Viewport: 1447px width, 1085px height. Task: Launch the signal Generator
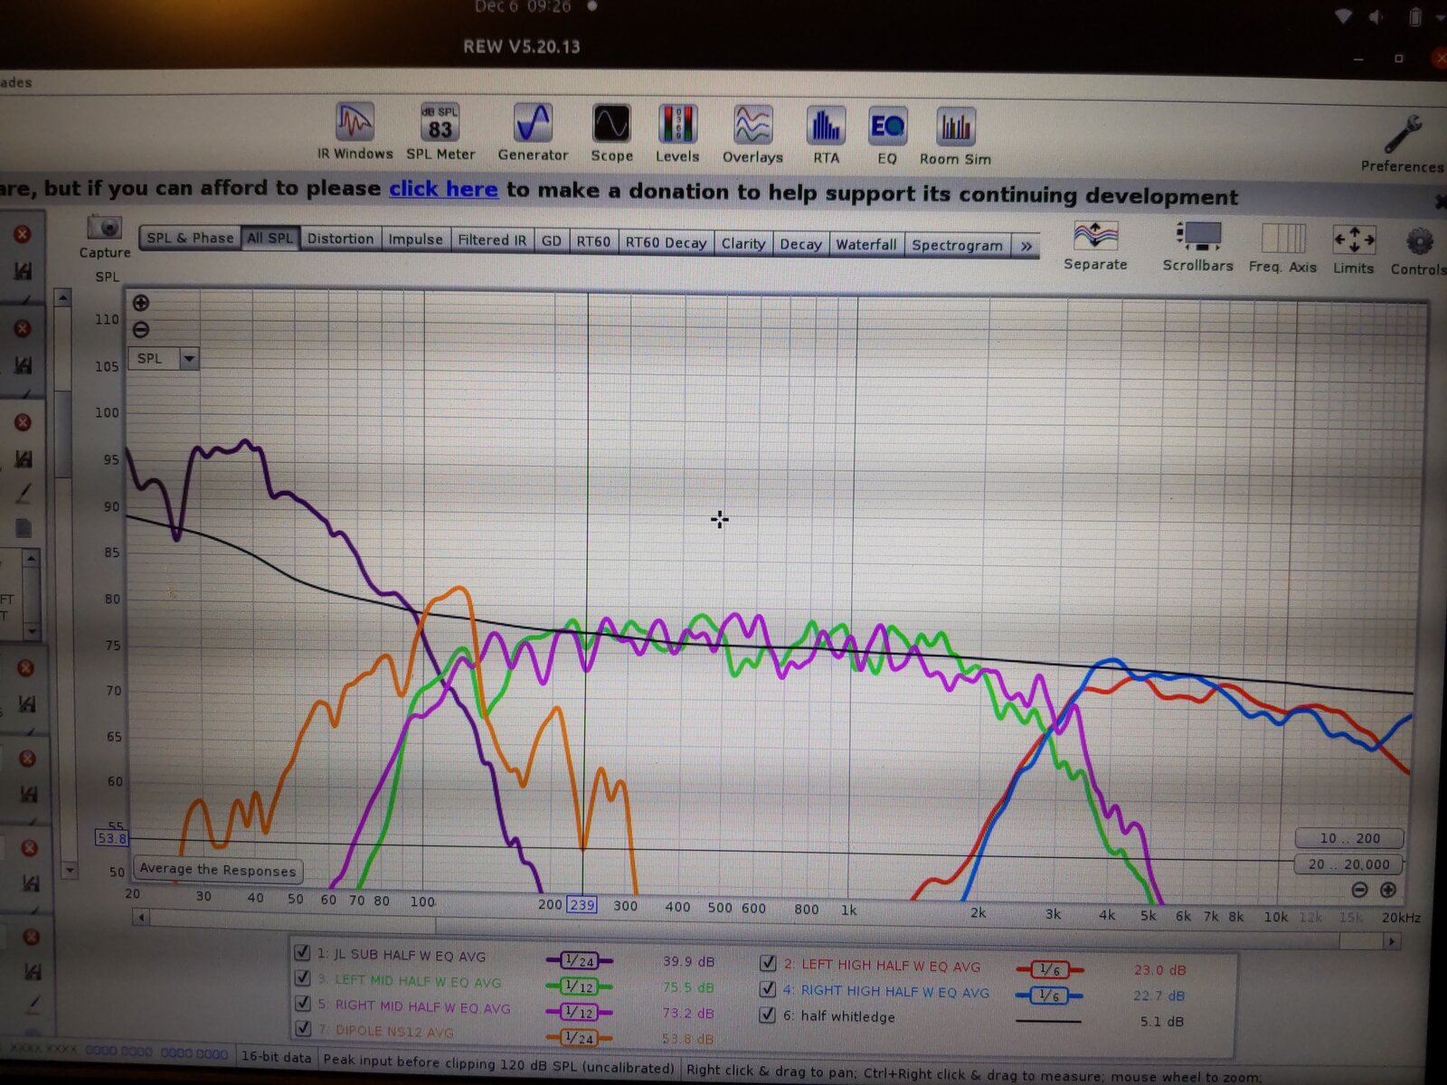tap(533, 125)
